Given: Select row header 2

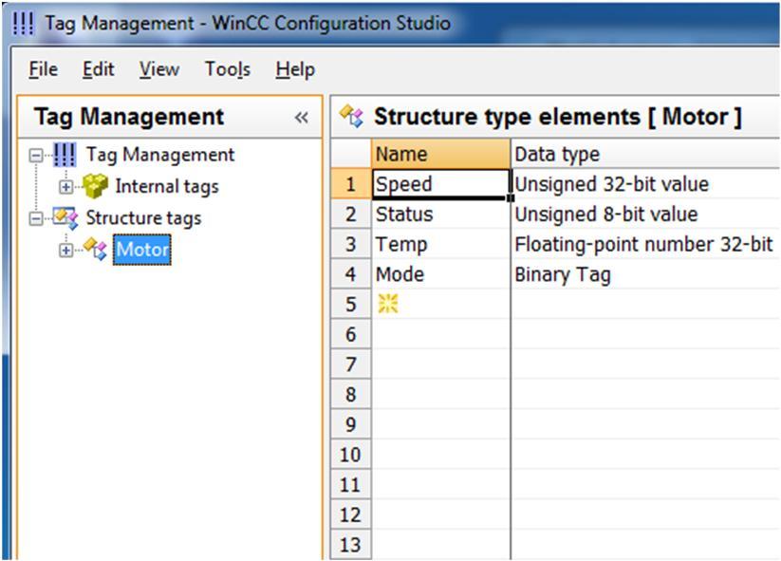Looking at the screenshot, I should point(351,215).
